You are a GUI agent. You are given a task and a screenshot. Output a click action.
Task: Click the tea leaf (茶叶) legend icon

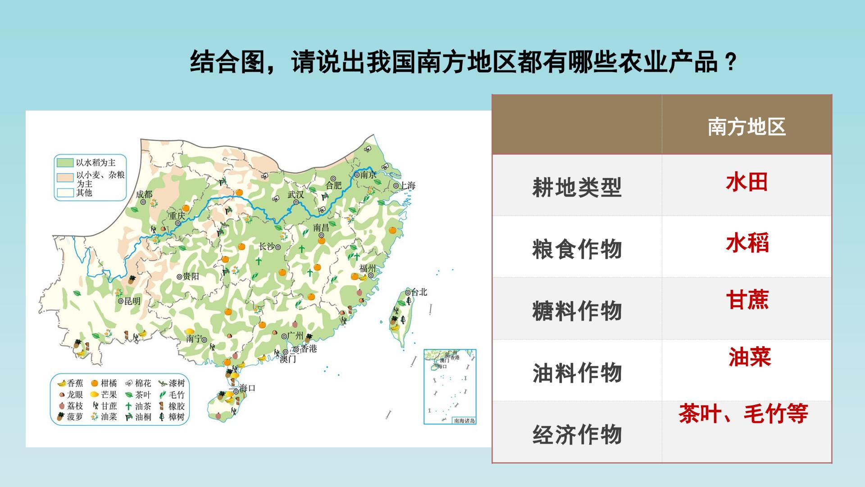(x=129, y=395)
